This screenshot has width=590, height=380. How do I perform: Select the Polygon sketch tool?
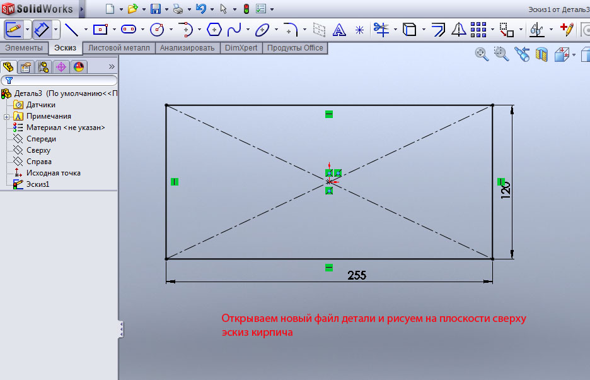pyautogui.click(x=215, y=29)
